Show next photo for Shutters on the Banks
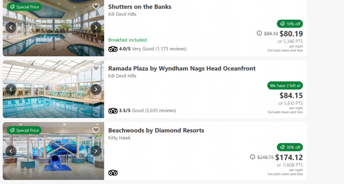 coord(96,27)
